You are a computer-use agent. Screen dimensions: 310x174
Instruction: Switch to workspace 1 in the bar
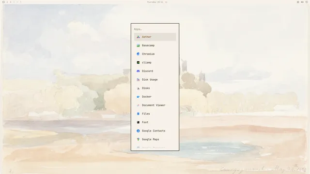point(7,2)
